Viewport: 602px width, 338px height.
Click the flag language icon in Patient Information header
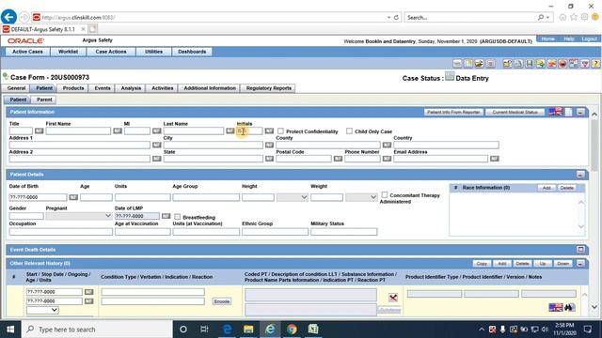pyautogui.click(x=556, y=112)
